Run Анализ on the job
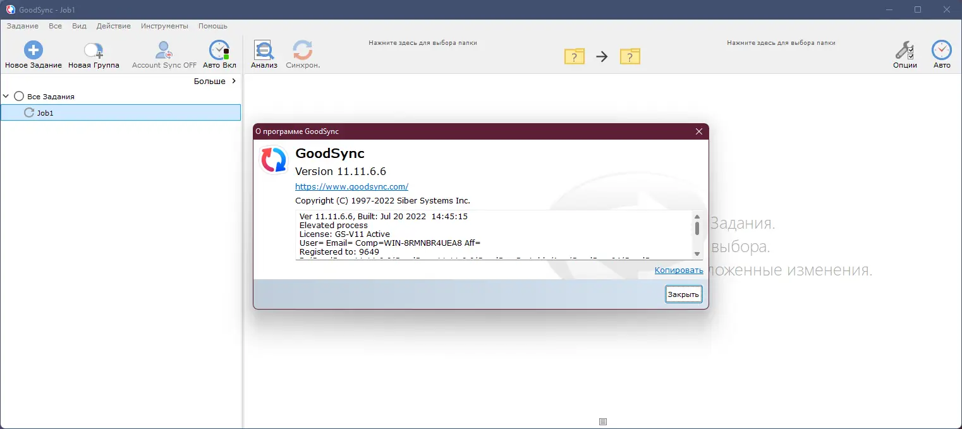The height and width of the screenshot is (429, 962). point(264,55)
